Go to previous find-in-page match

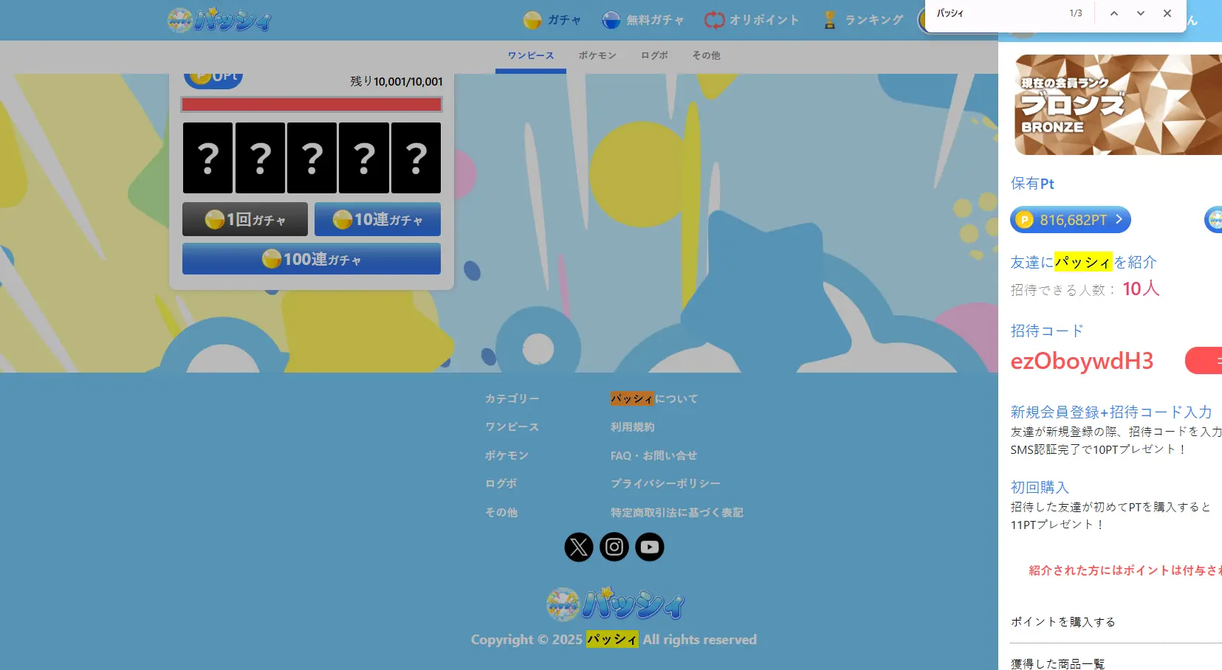pyautogui.click(x=1114, y=13)
